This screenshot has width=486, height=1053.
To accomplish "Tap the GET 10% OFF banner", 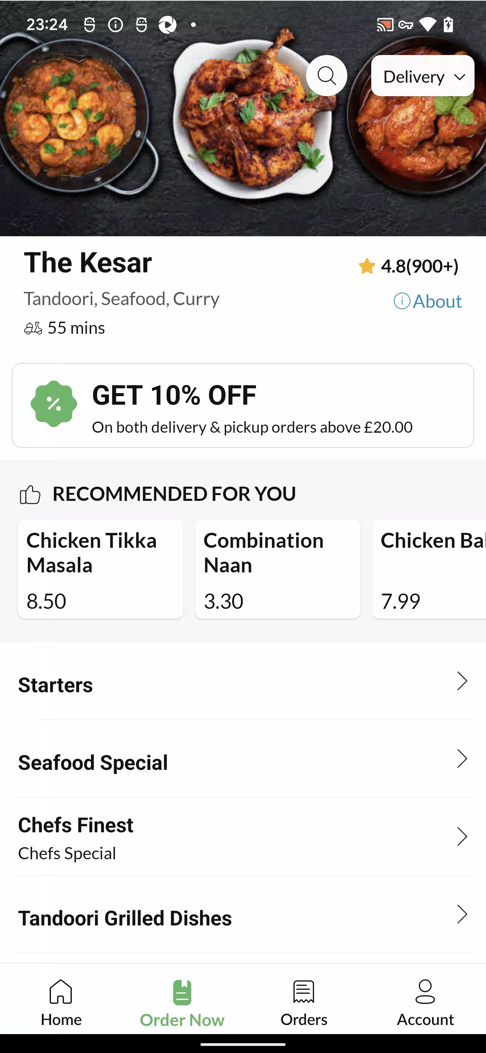I will pos(243,405).
